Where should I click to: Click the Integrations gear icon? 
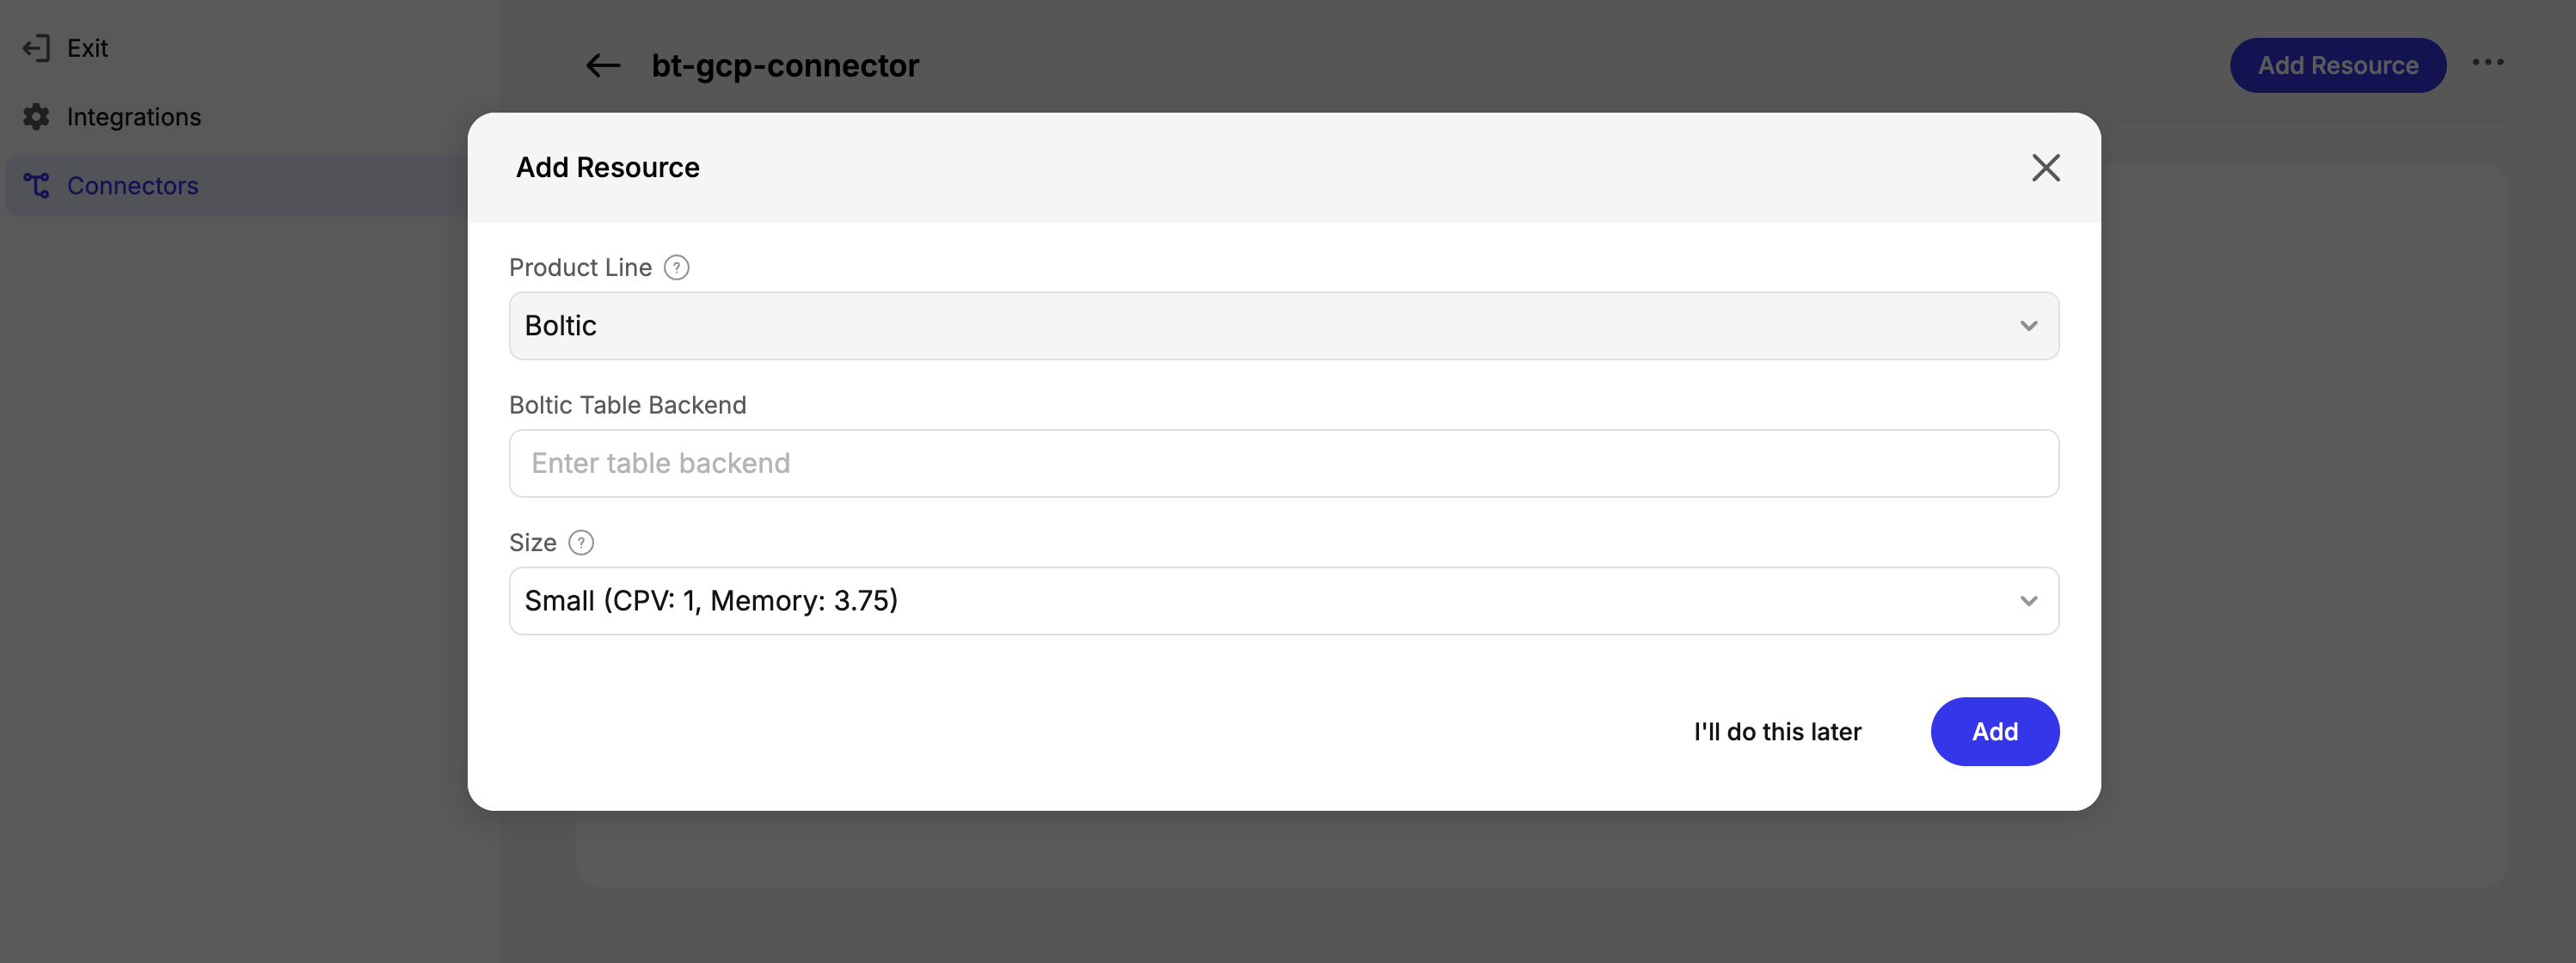(x=36, y=117)
